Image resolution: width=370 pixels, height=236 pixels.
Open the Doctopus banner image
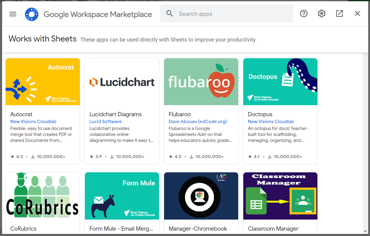click(x=280, y=82)
